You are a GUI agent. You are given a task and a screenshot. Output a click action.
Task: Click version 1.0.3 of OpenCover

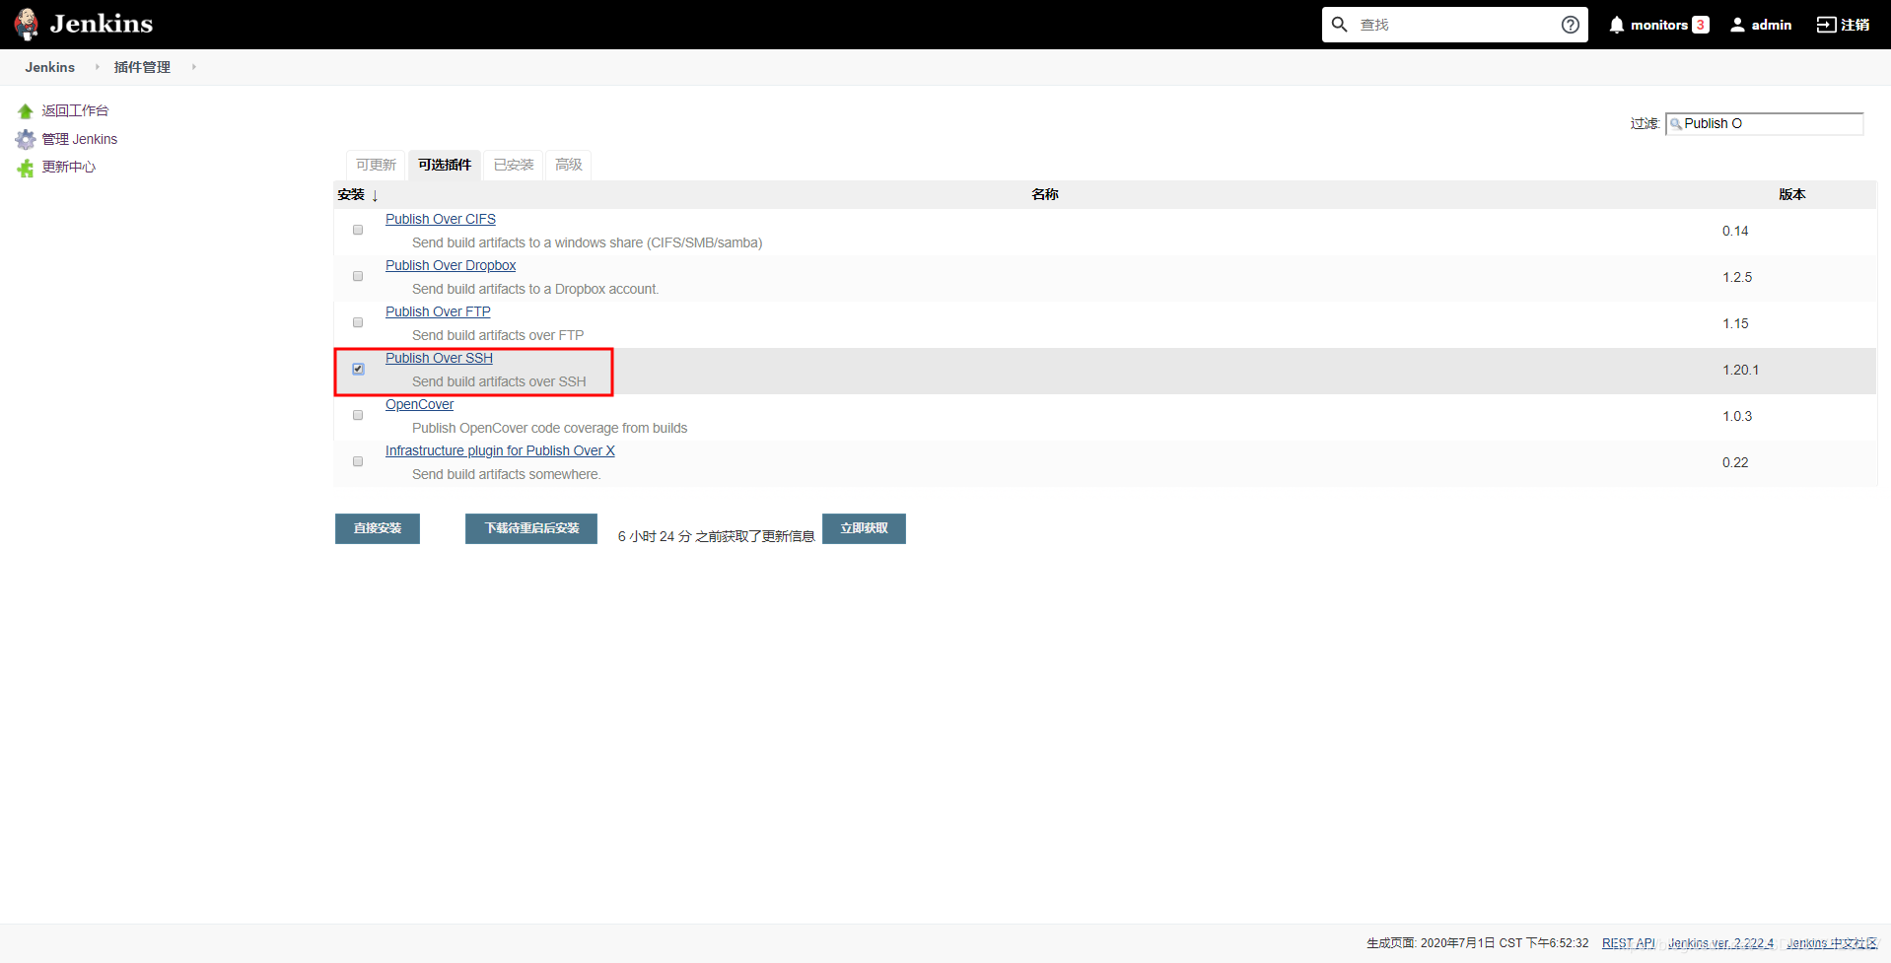[1737, 416]
